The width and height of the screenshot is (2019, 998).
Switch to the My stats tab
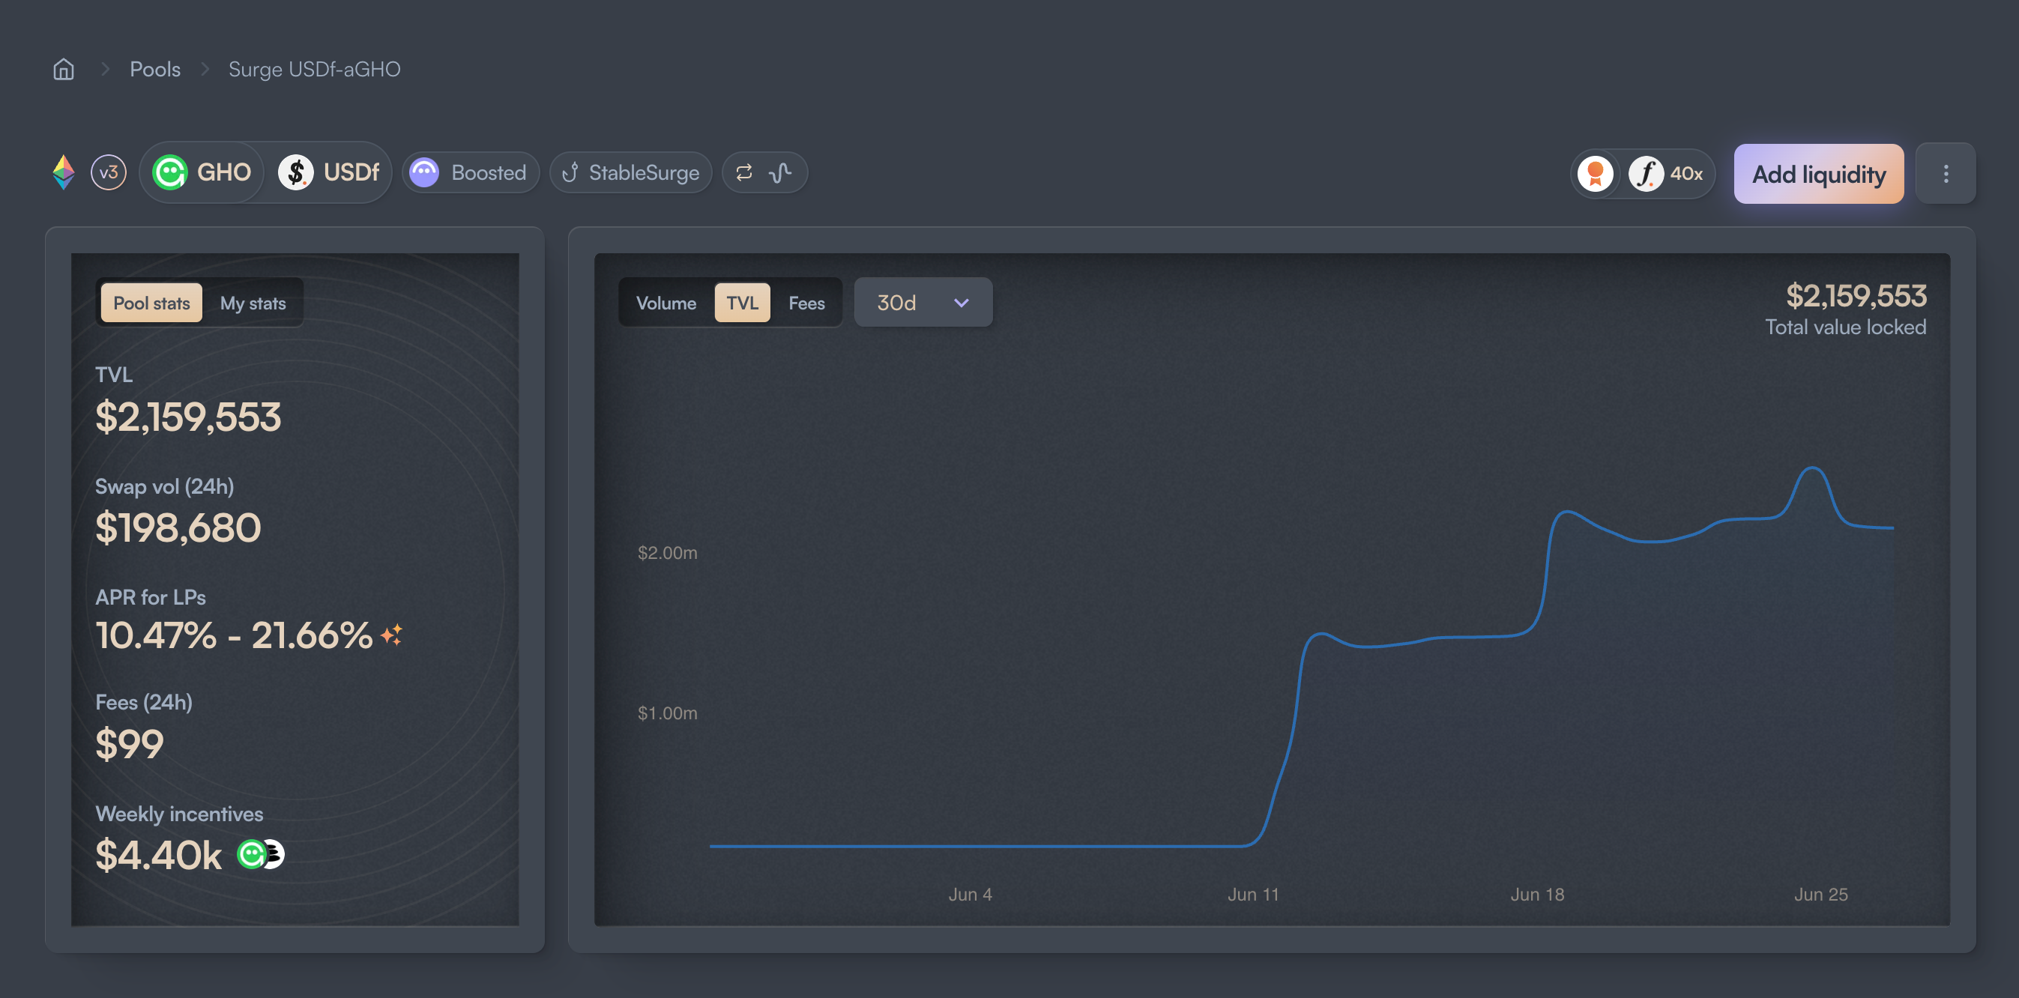(253, 303)
